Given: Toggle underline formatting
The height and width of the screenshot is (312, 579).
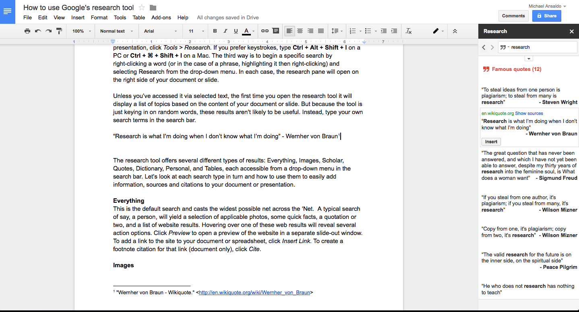Looking at the screenshot, I should 236,31.
